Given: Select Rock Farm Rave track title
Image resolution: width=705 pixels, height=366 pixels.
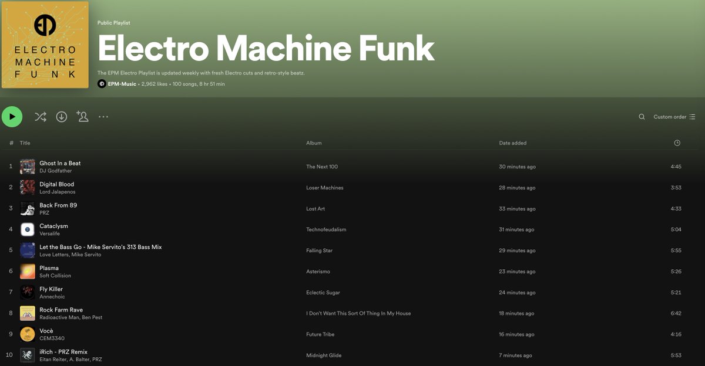Looking at the screenshot, I should [x=61, y=310].
